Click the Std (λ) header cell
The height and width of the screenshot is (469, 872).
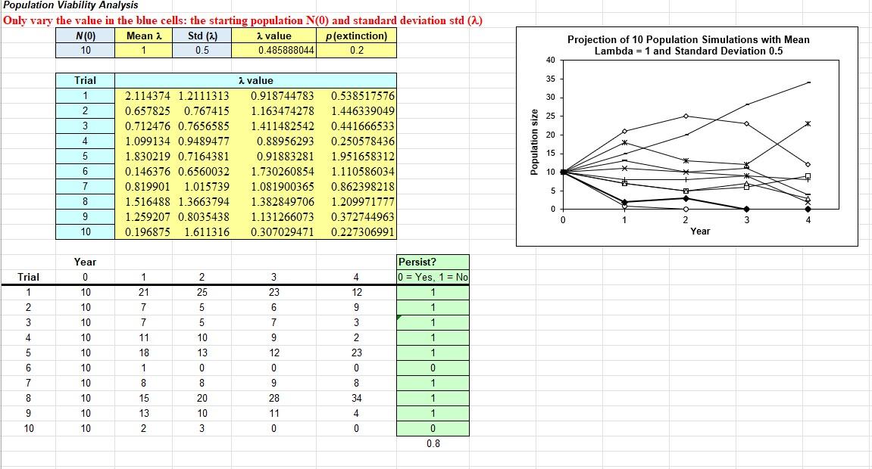click(x=202, y=36)
